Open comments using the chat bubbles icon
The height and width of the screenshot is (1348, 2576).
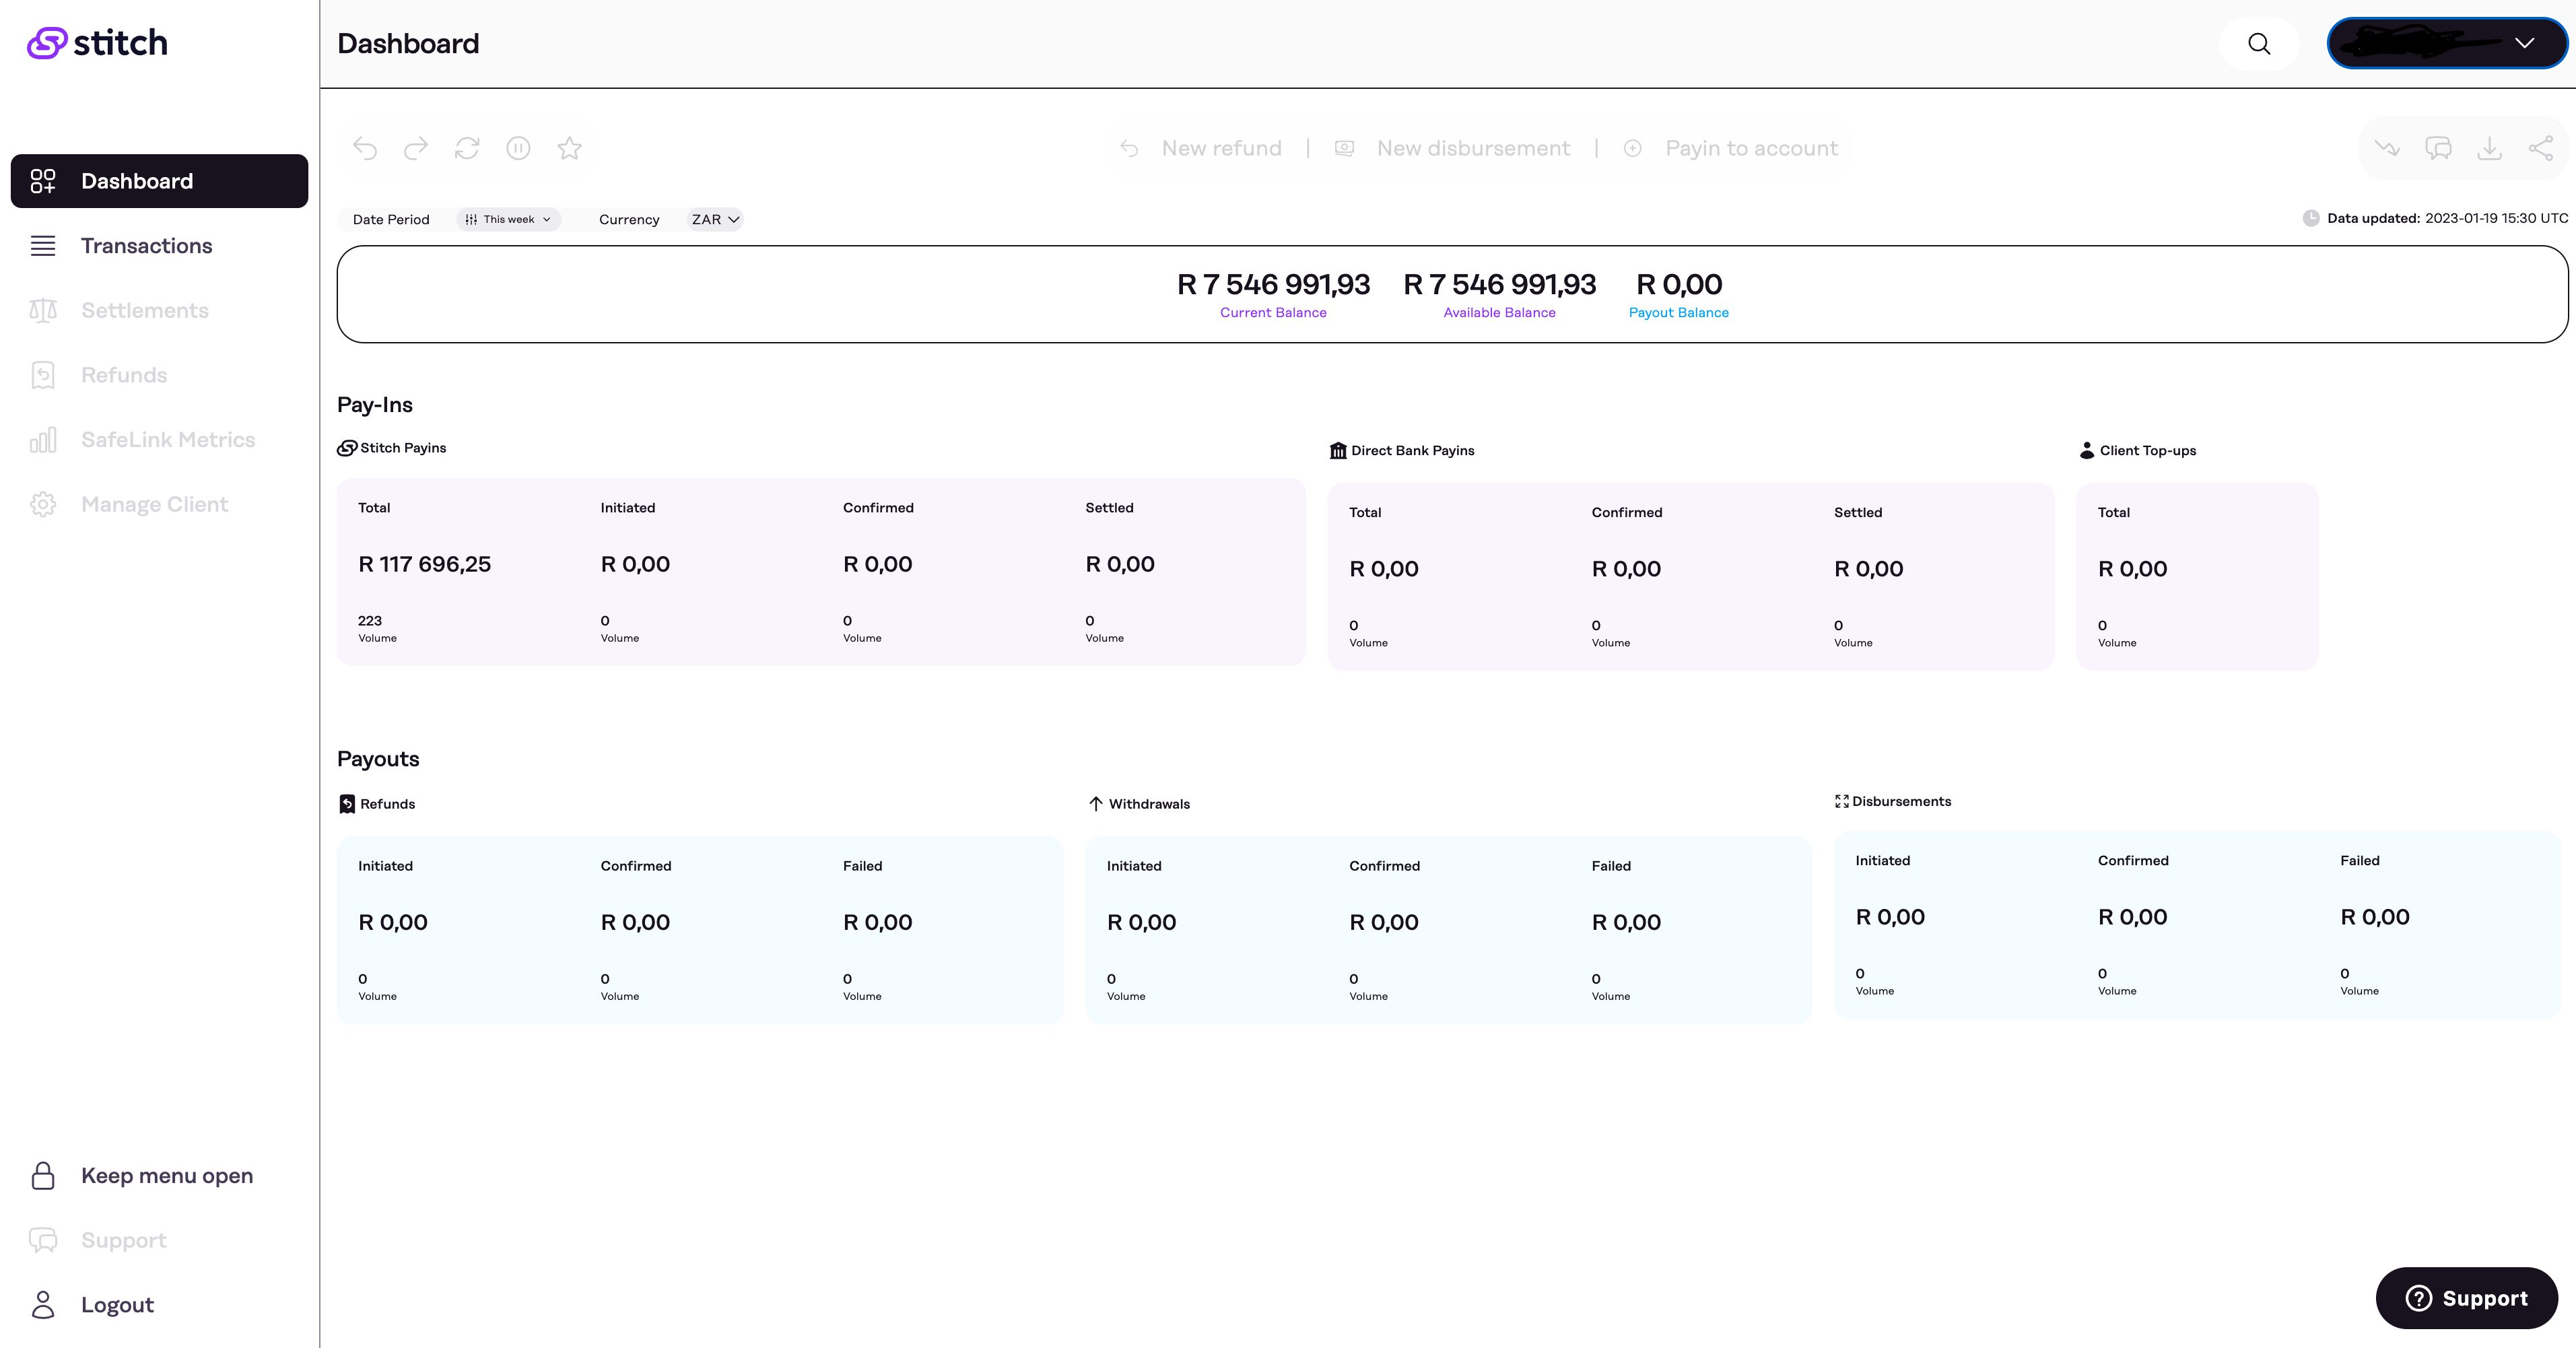click(2438, 148)
